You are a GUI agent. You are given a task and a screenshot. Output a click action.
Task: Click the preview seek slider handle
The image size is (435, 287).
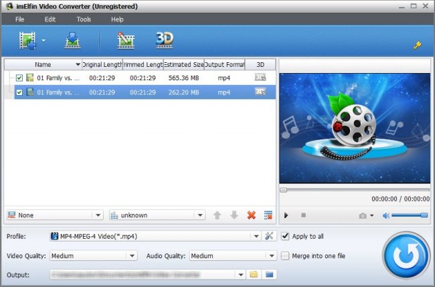[283, 190]
